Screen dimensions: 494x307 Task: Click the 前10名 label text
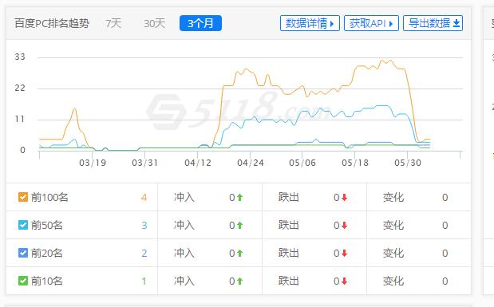(46, 281)
